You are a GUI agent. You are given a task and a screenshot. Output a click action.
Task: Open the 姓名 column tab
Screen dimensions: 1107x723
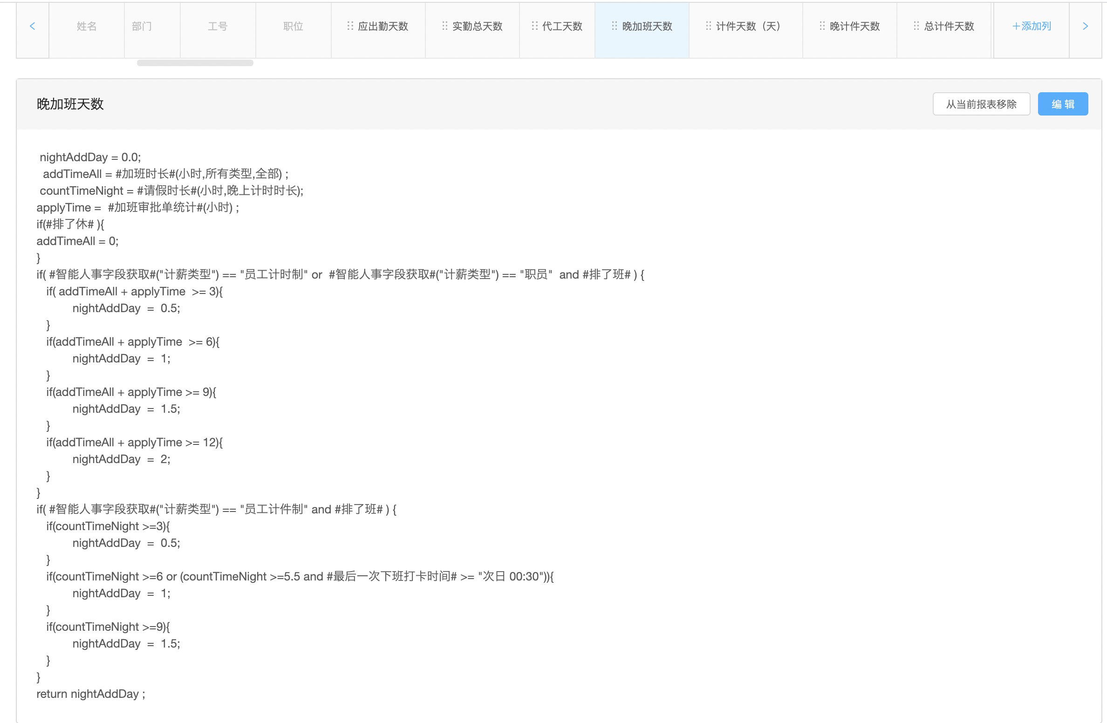click(x=86, y=27)
